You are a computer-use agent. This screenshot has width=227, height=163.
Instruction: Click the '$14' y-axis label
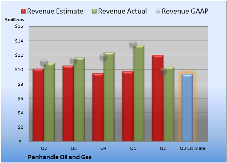(19, 41)
